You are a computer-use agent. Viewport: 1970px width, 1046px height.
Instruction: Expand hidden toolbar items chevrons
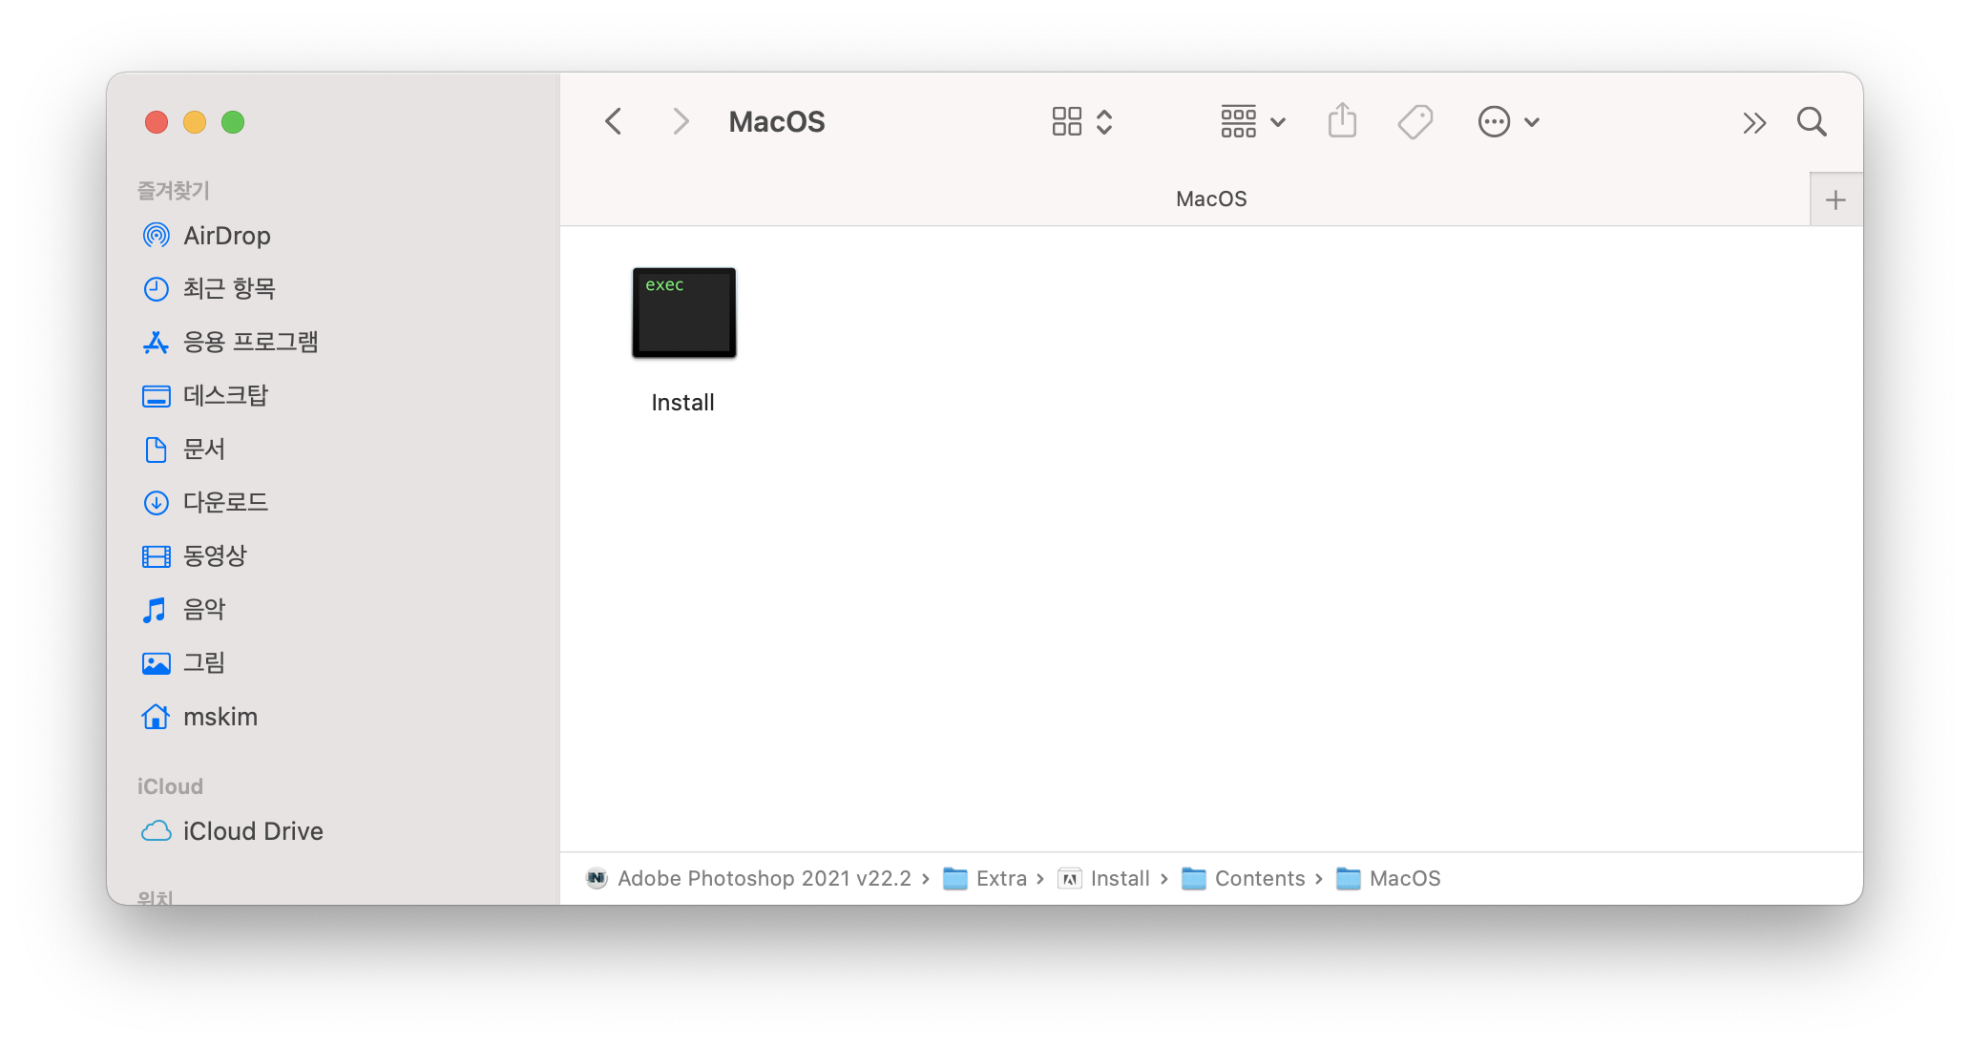coord(1753,122)
